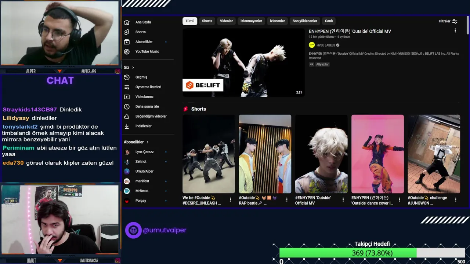Select the İzlenmeyenler filter chip
This screenshot has width=470, height=264.
coord(252,21)
